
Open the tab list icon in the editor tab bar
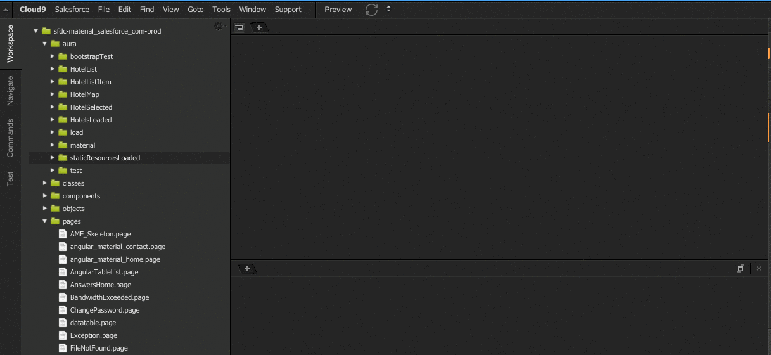coord(239,27)
